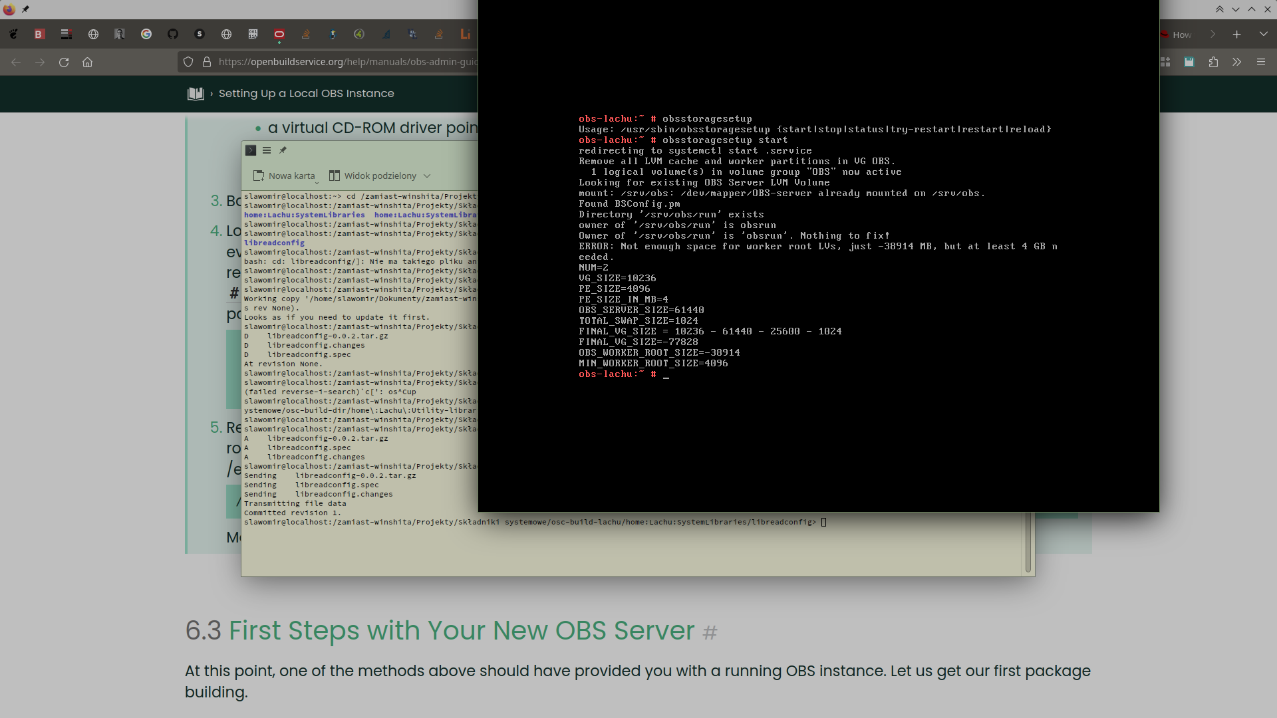Toggle the pin on all desktops icon
The width and height of the screenshot is (1277, 718).
25,9
